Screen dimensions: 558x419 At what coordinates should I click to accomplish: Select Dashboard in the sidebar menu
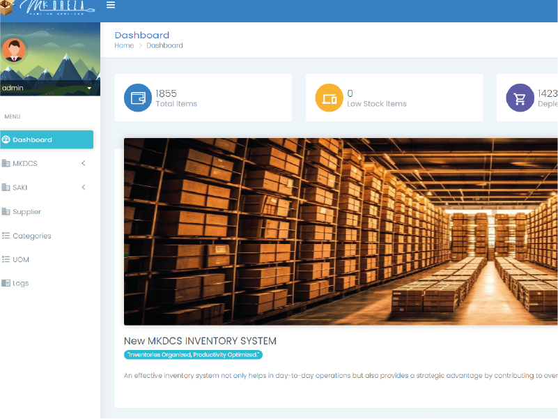[x=47, y=139]
